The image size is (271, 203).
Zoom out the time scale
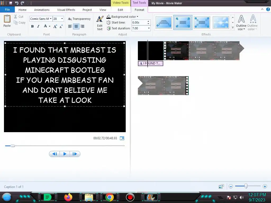pos(231,186)
